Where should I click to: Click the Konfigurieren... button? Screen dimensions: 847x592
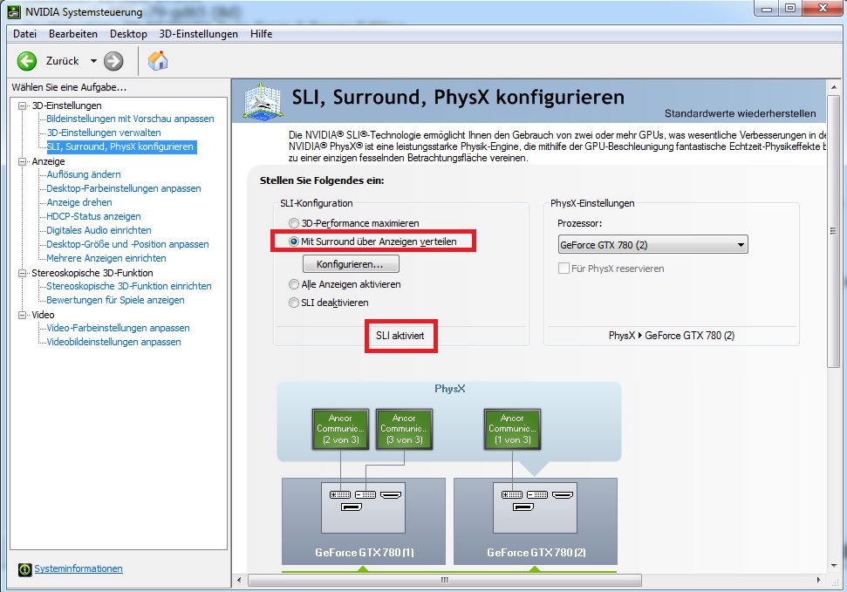pos(351,264)
